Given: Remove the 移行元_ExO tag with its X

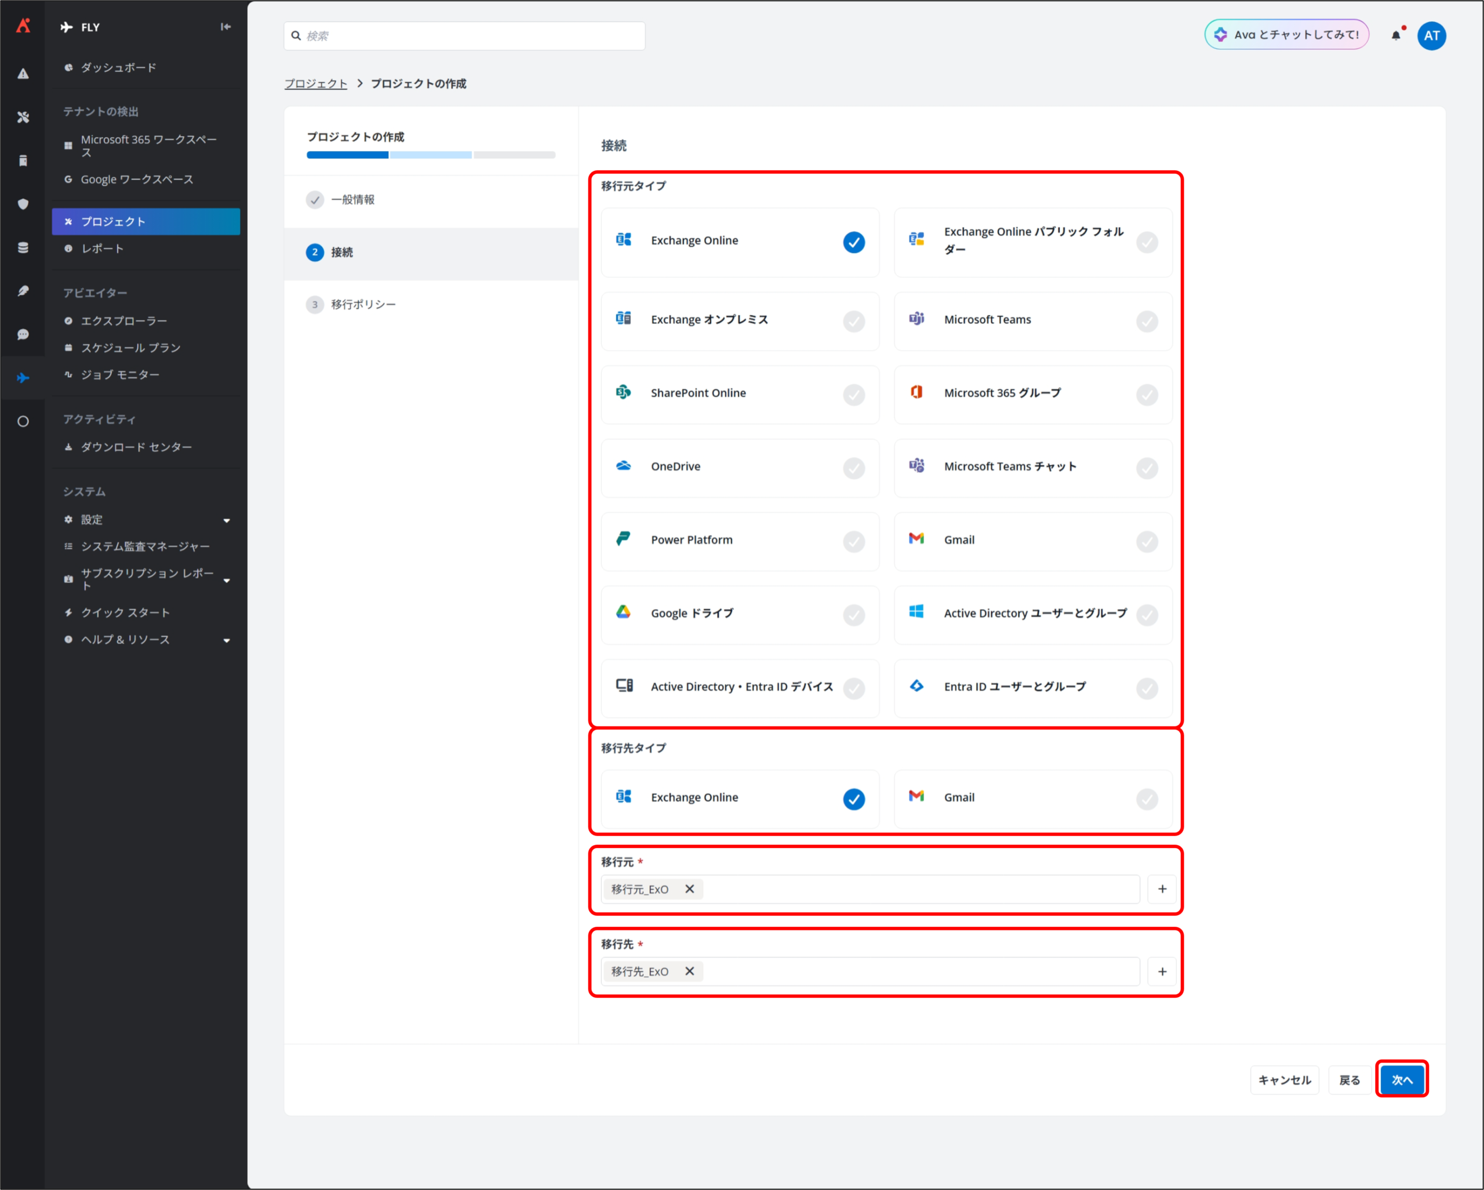Looking at the screenshot, I should click(689, 889).
